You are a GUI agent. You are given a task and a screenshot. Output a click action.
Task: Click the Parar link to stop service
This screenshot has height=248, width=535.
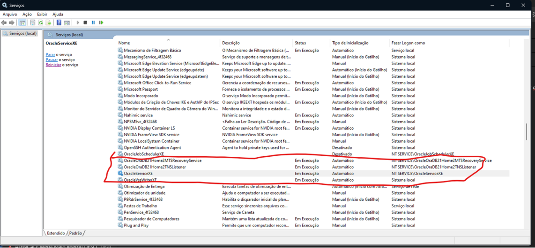click(x=50, y=55)
